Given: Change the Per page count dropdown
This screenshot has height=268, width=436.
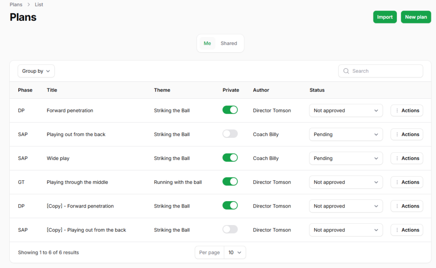Looking at the screenshot, I should [x=235, y=253].
